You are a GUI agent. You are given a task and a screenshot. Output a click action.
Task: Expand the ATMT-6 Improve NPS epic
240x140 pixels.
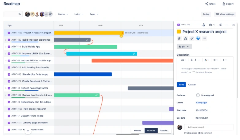click(x=6, y=60)
